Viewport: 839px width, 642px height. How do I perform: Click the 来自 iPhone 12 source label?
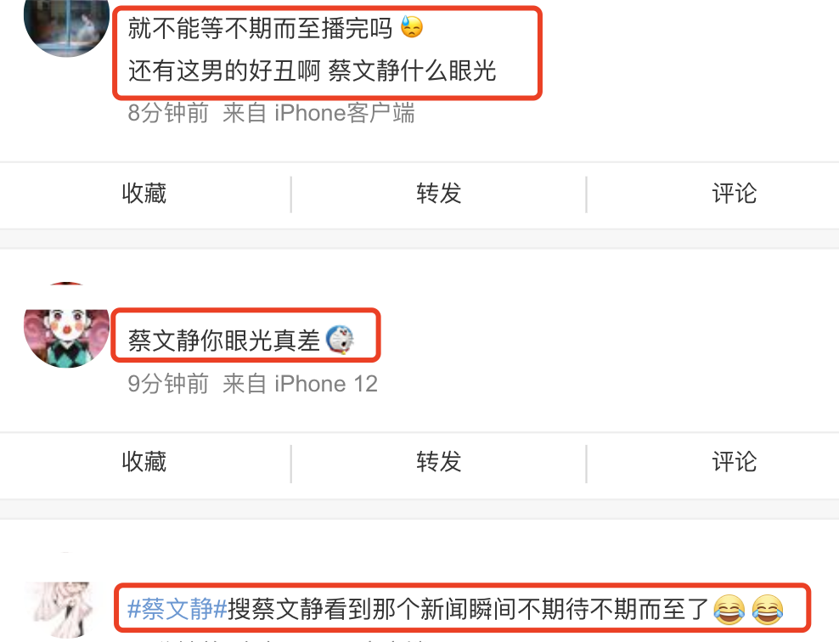point(300,384)
